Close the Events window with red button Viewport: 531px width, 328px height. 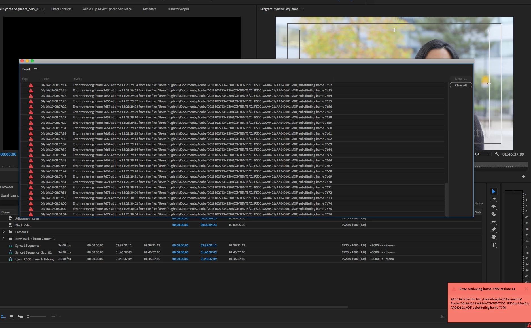(x=22, y=61)
